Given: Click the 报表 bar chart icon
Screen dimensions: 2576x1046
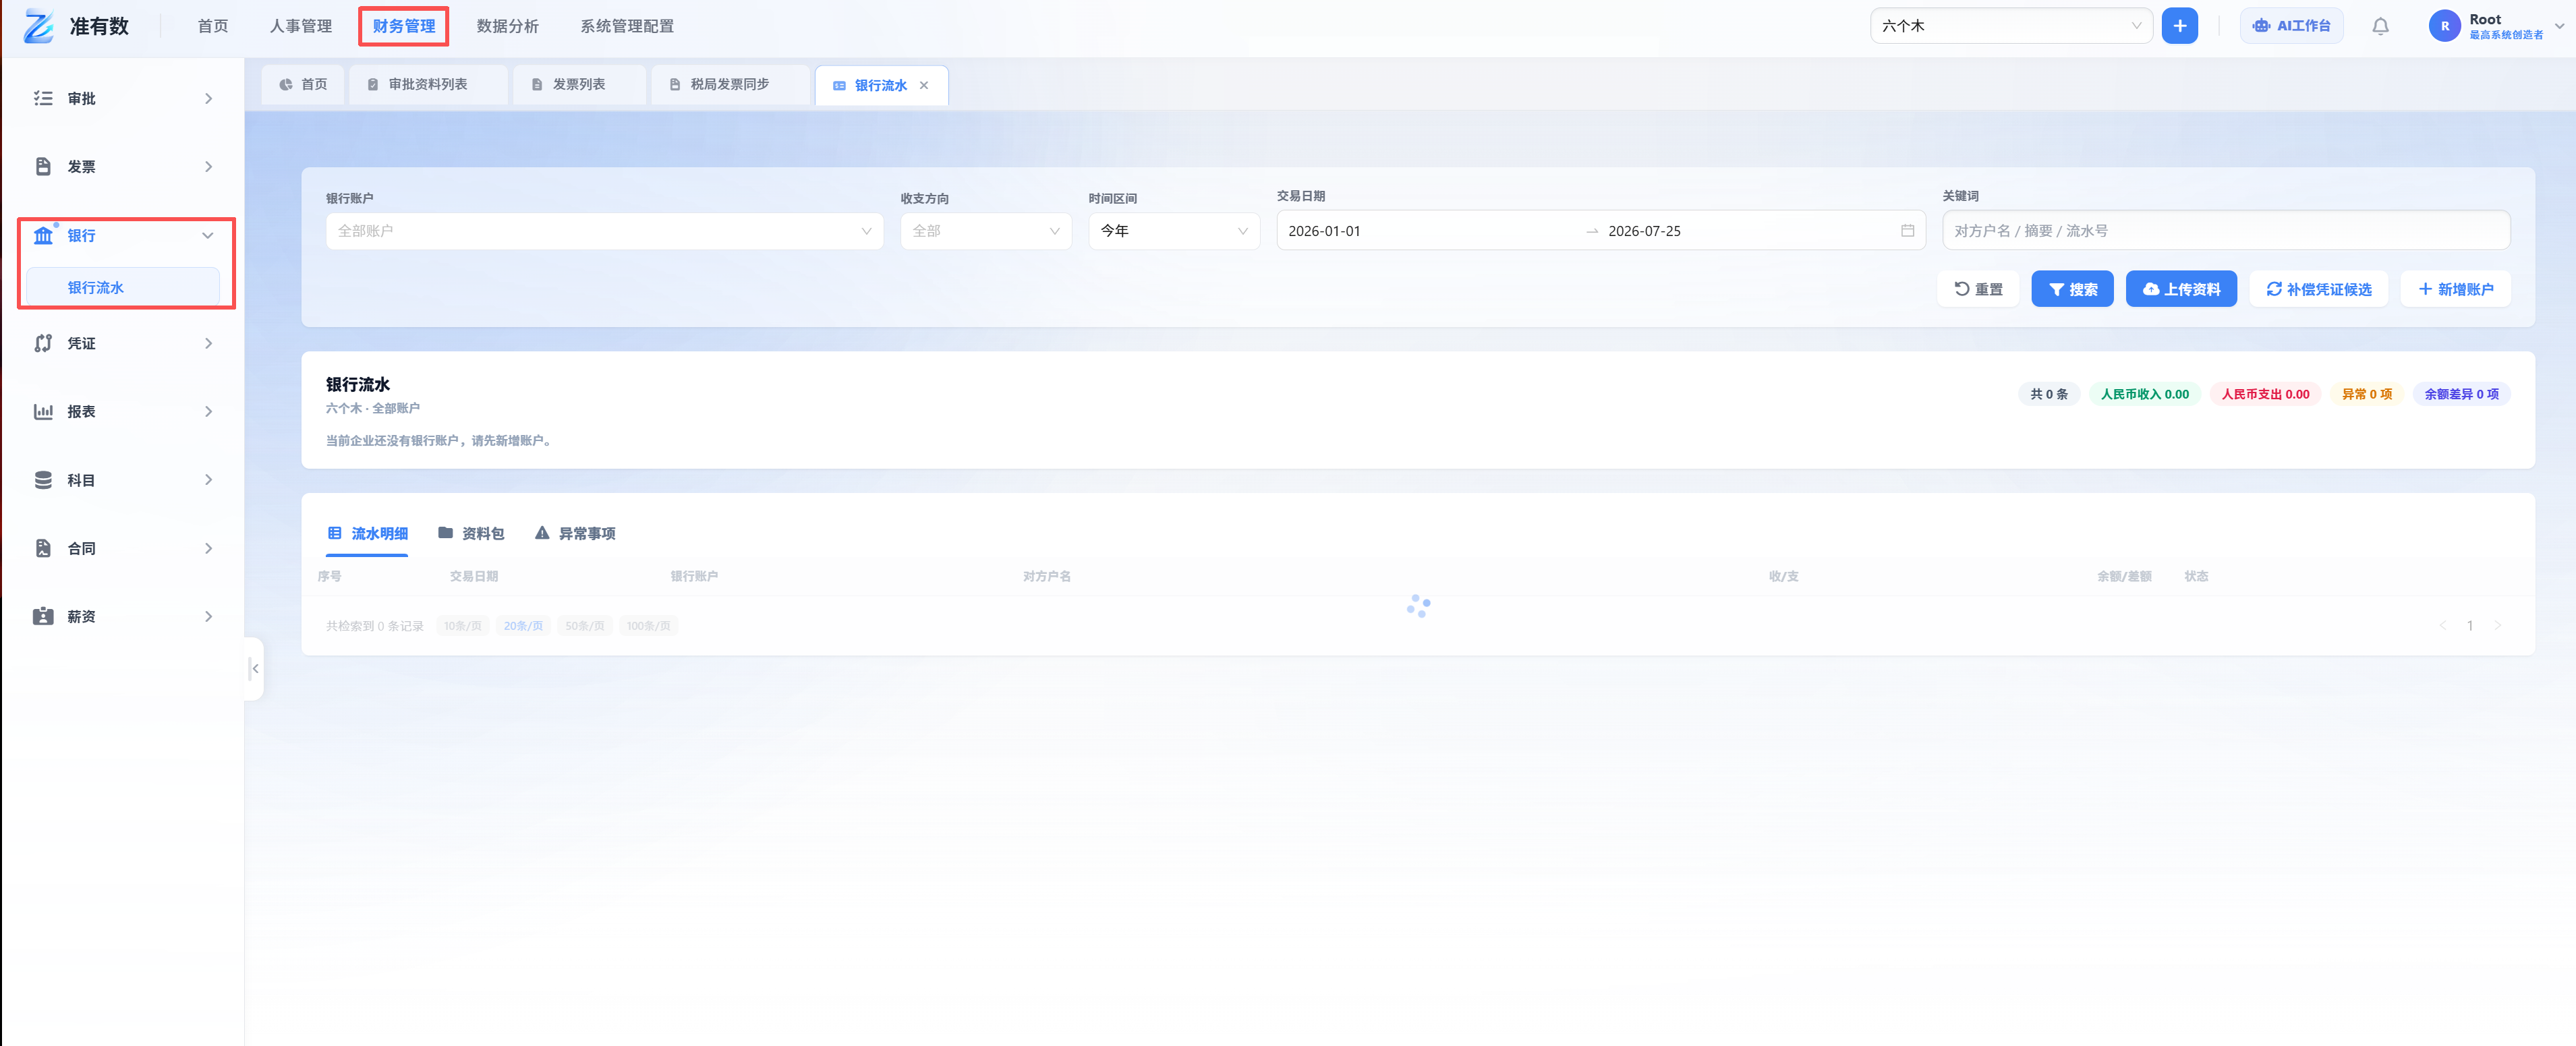Looking at the screenshot, I should tap(43, 411).
